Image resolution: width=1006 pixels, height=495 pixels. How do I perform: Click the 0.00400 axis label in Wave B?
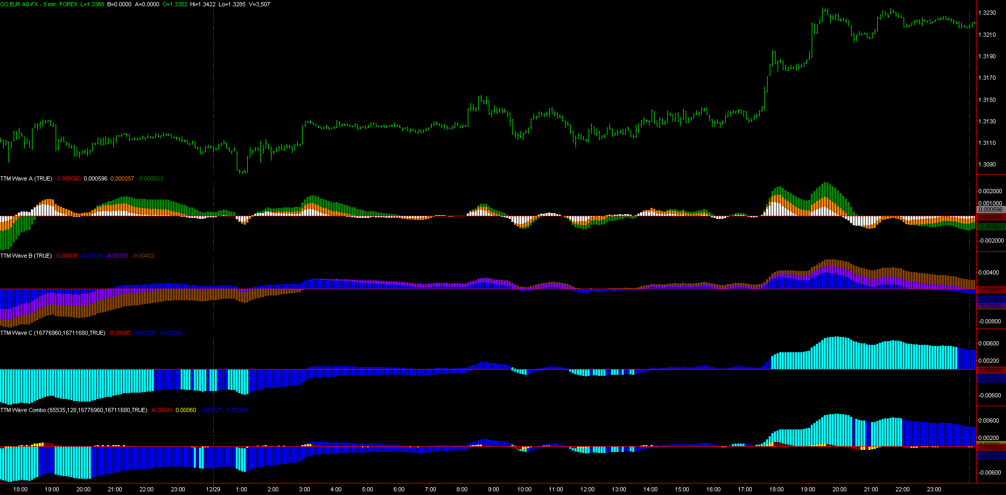(x=989, y=272)
